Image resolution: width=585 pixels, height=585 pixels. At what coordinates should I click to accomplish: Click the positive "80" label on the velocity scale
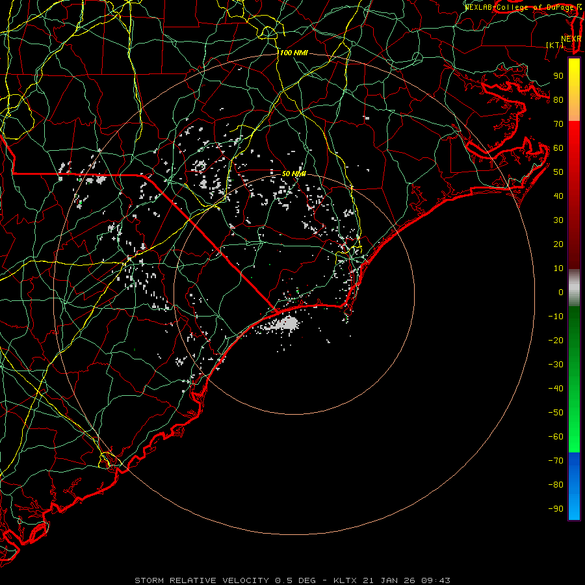[x=558, y=99]
